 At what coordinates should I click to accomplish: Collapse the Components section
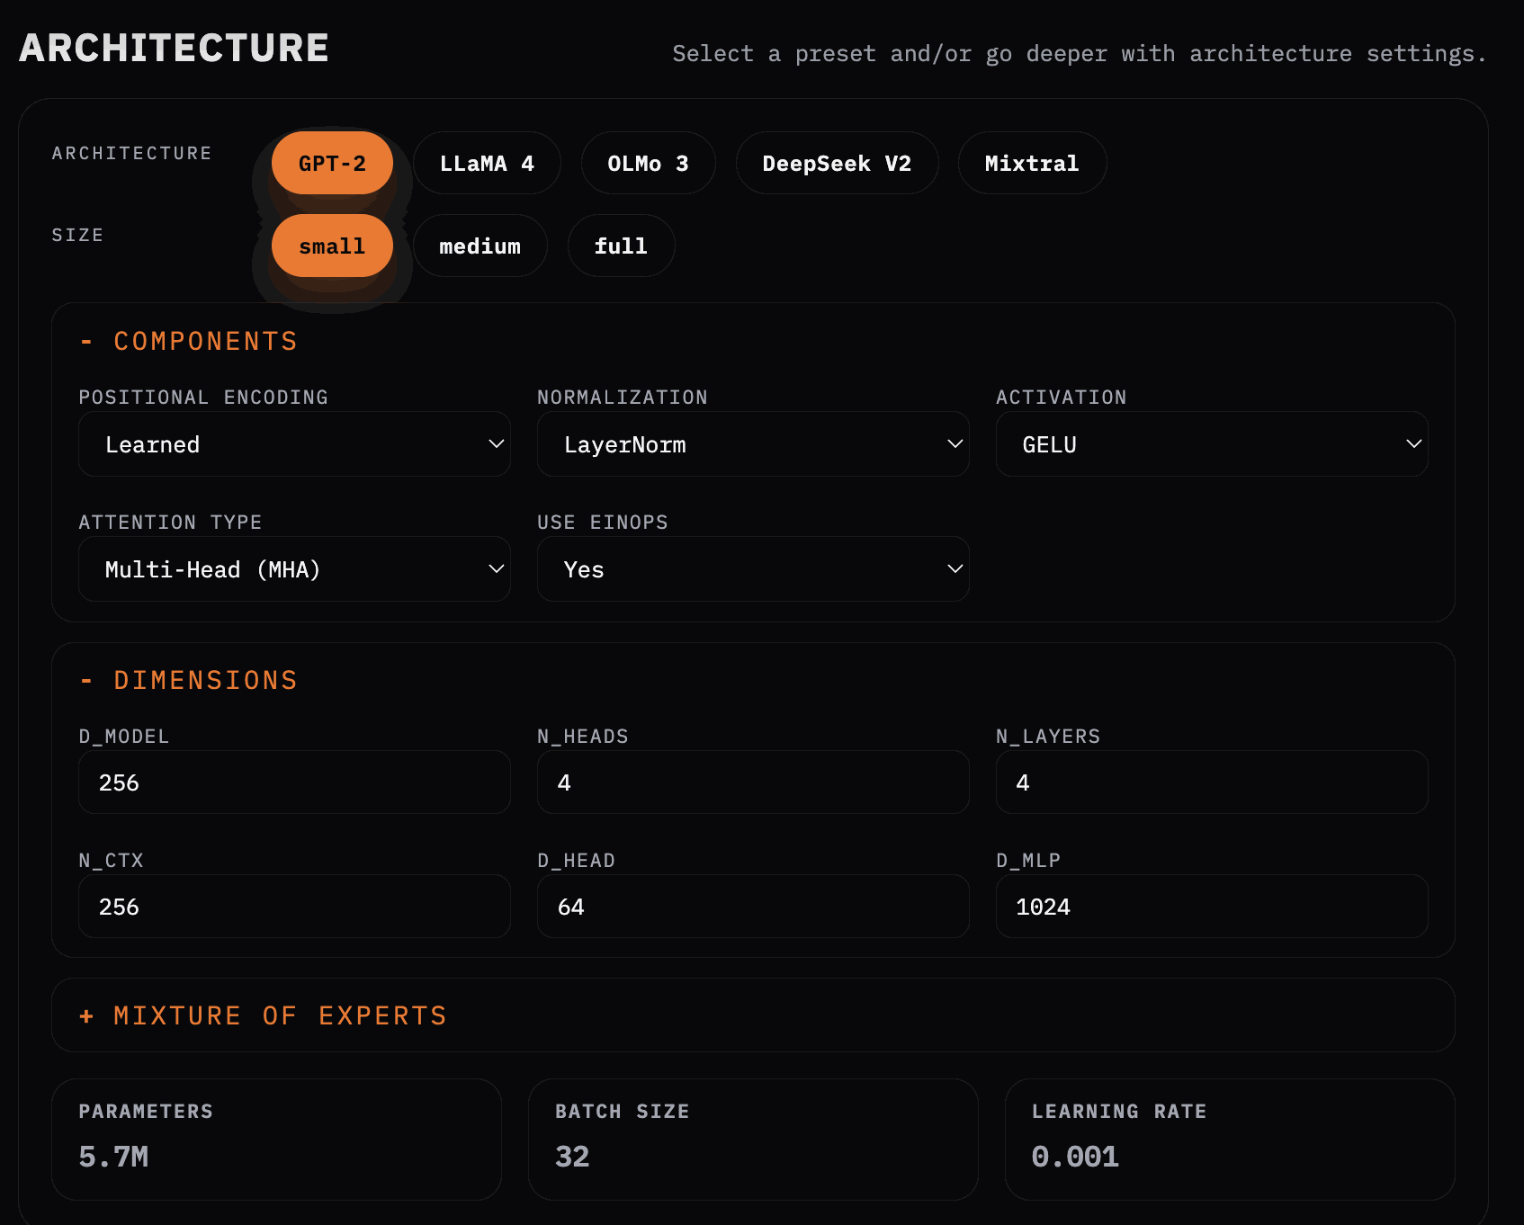tap(189, 342)
